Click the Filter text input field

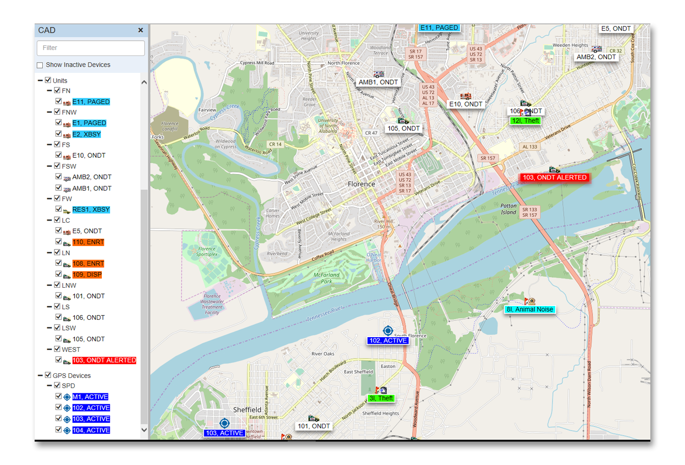pyautogui.click(x=91, y=48)
